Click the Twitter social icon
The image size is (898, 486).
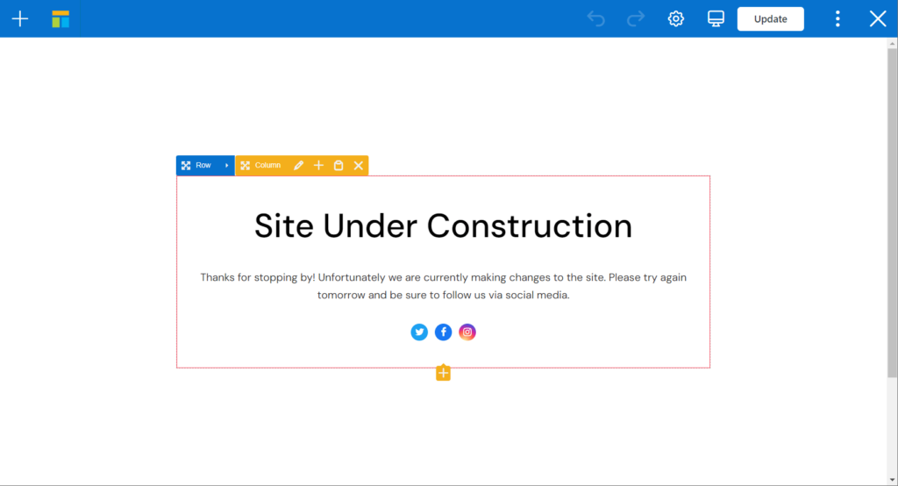pos(419,332)
